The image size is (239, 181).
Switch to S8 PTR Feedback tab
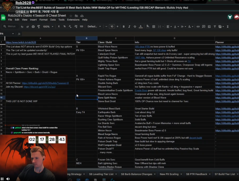[197, 174]
